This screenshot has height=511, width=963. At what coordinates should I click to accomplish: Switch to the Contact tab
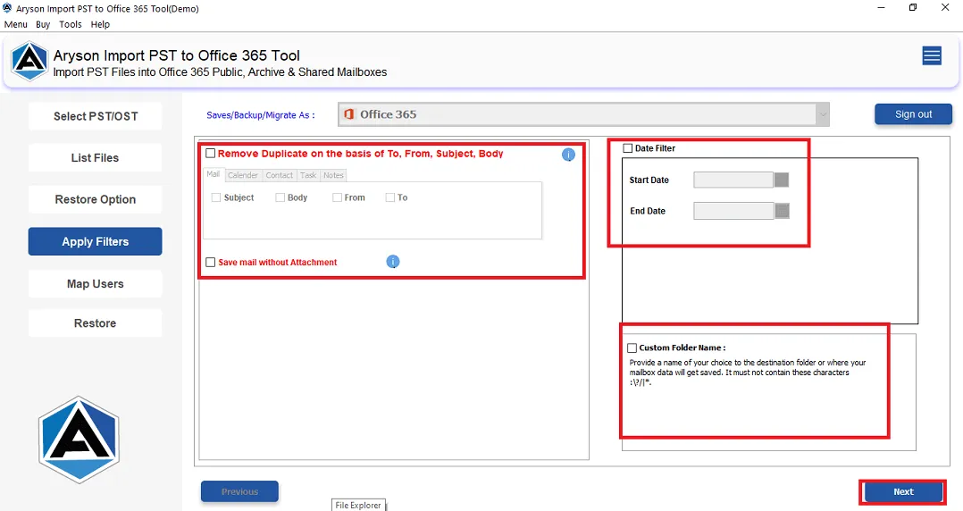point(280,176)
